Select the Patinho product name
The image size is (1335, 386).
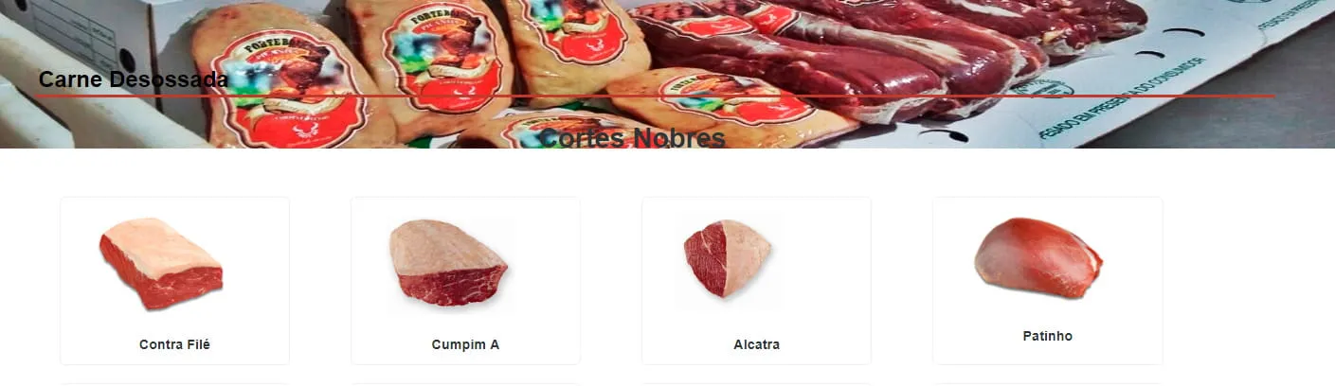[1047, 336]
